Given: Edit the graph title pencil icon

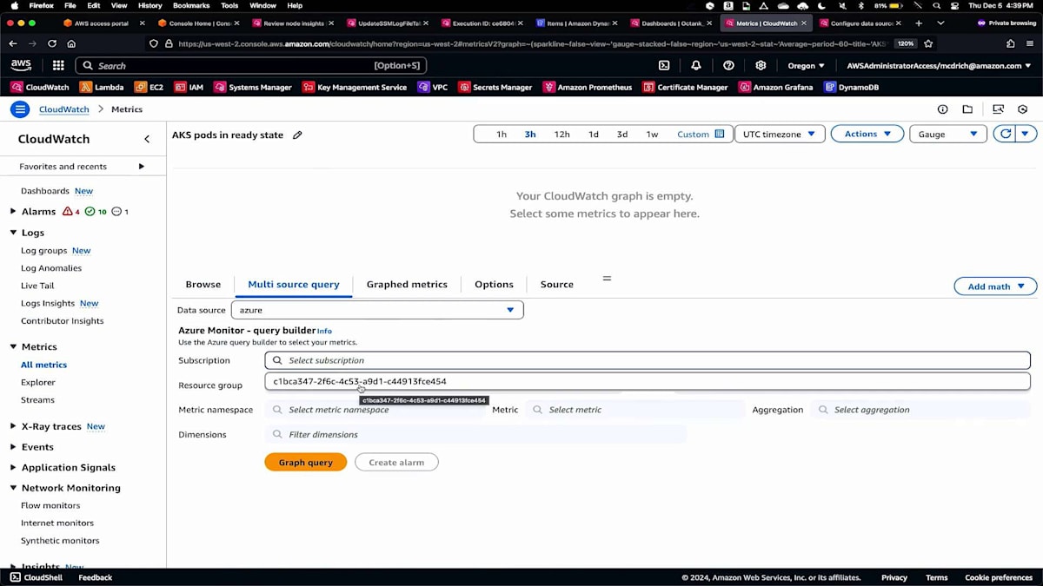Looking at the screenshot, I should (x=297, y=135).
